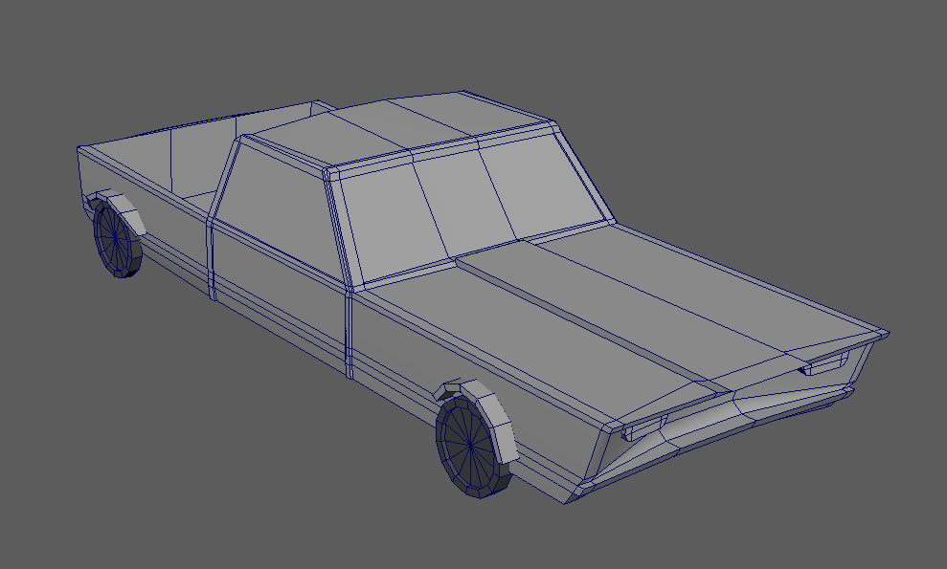Click the far-side headlight on the front

pos(826,362)
